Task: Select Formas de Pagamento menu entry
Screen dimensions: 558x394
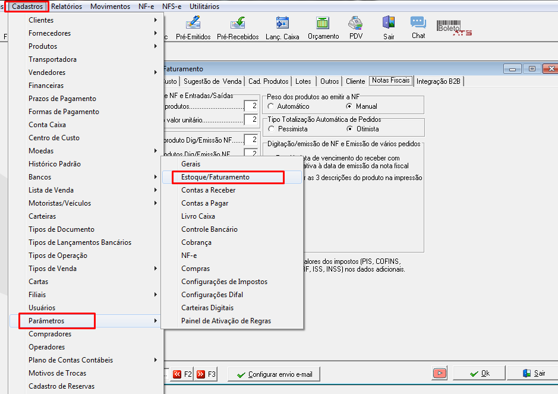Action: 86,112
